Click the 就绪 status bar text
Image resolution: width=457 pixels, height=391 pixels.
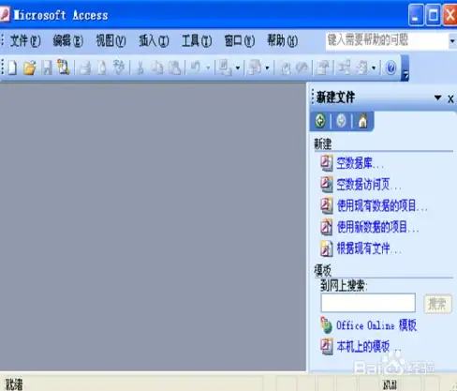(14, 383)
